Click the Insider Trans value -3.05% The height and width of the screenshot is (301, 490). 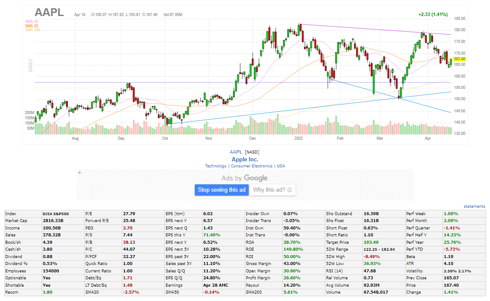[292, 221]
